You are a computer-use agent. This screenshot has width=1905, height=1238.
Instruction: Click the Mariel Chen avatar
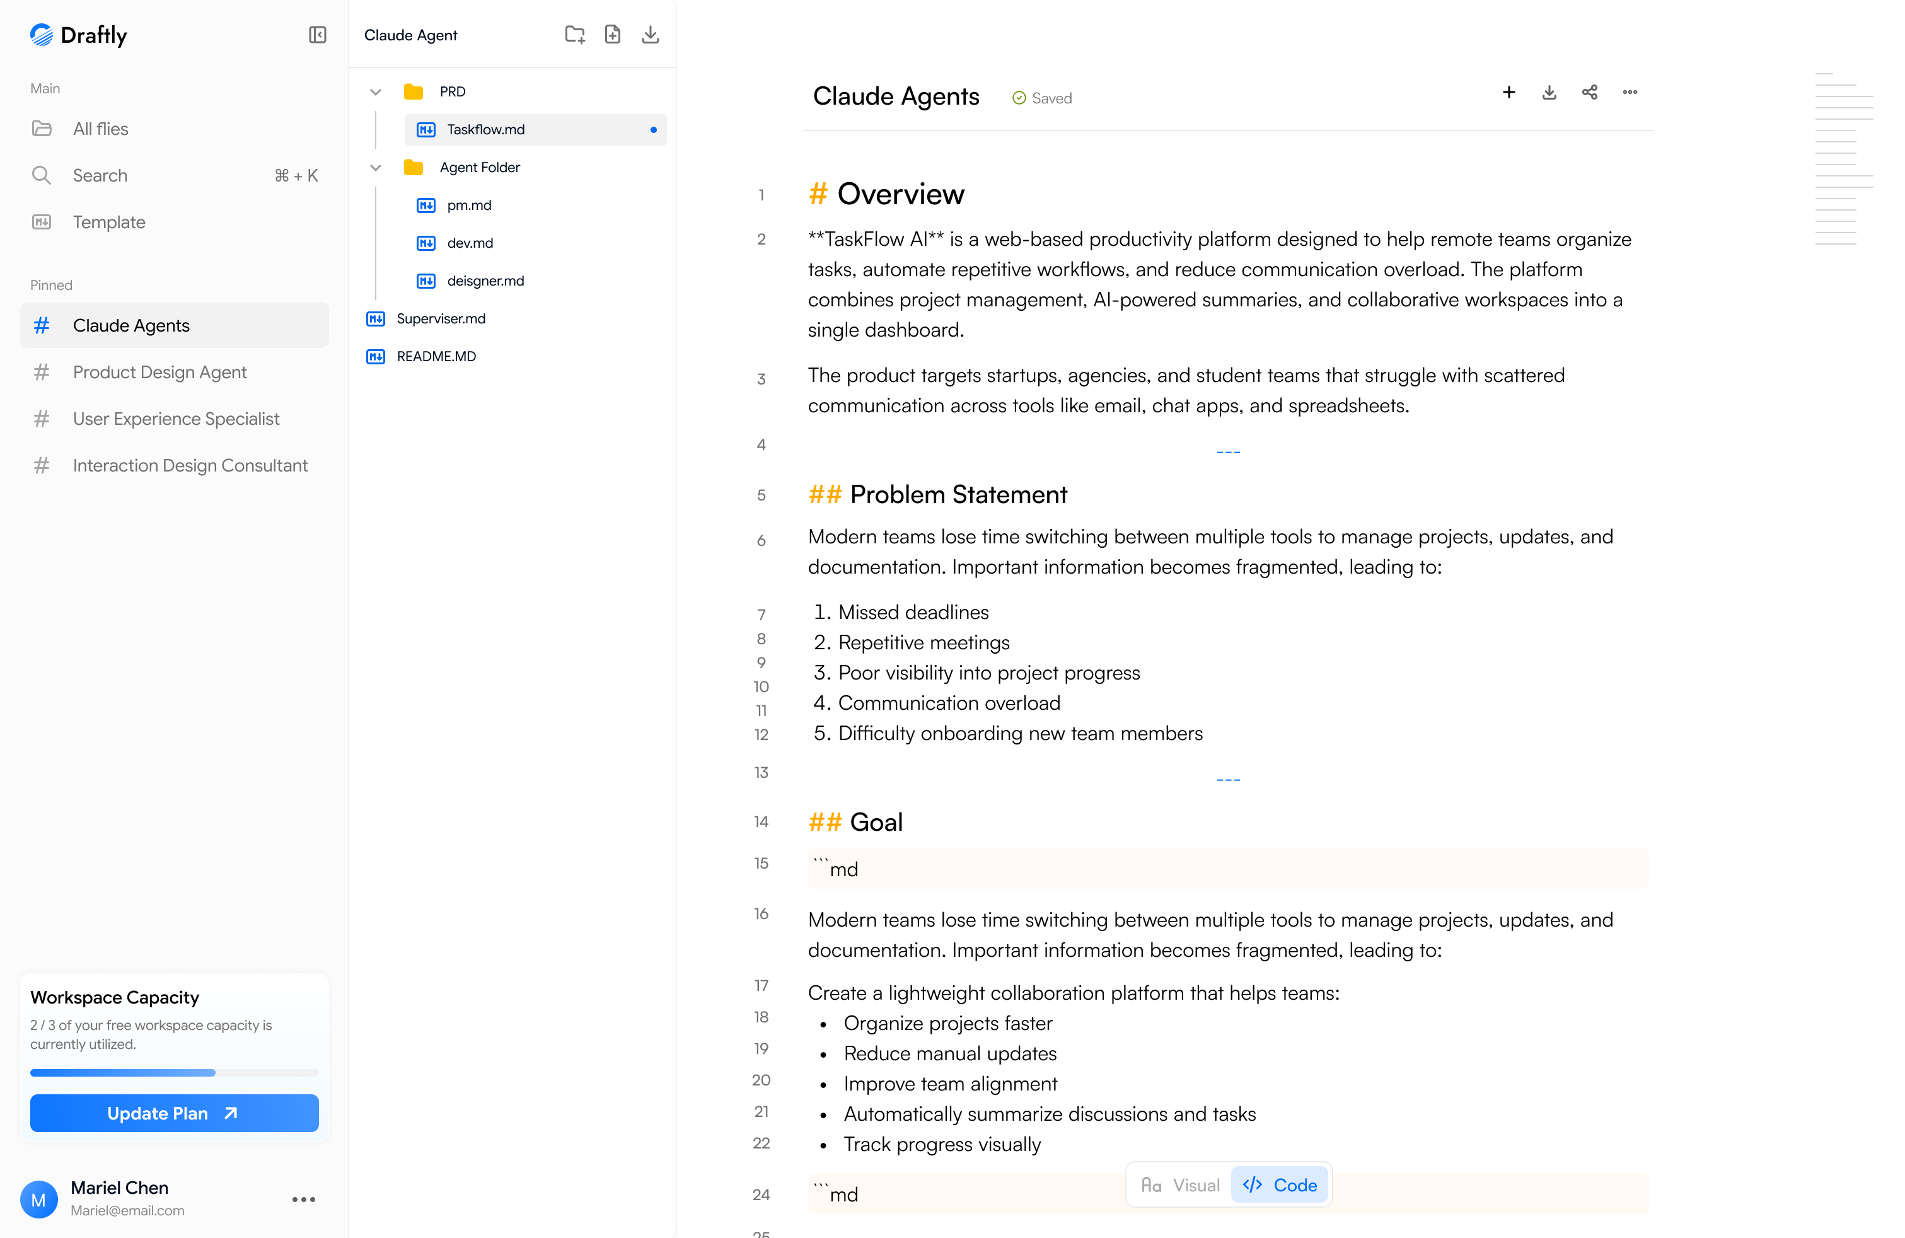coord(38,1199)
